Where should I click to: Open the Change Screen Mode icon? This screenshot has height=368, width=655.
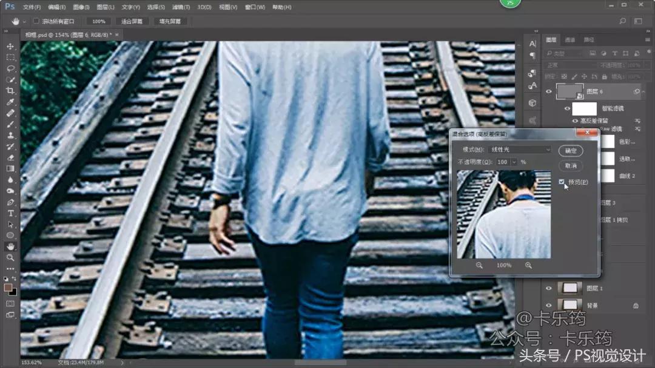10,315
